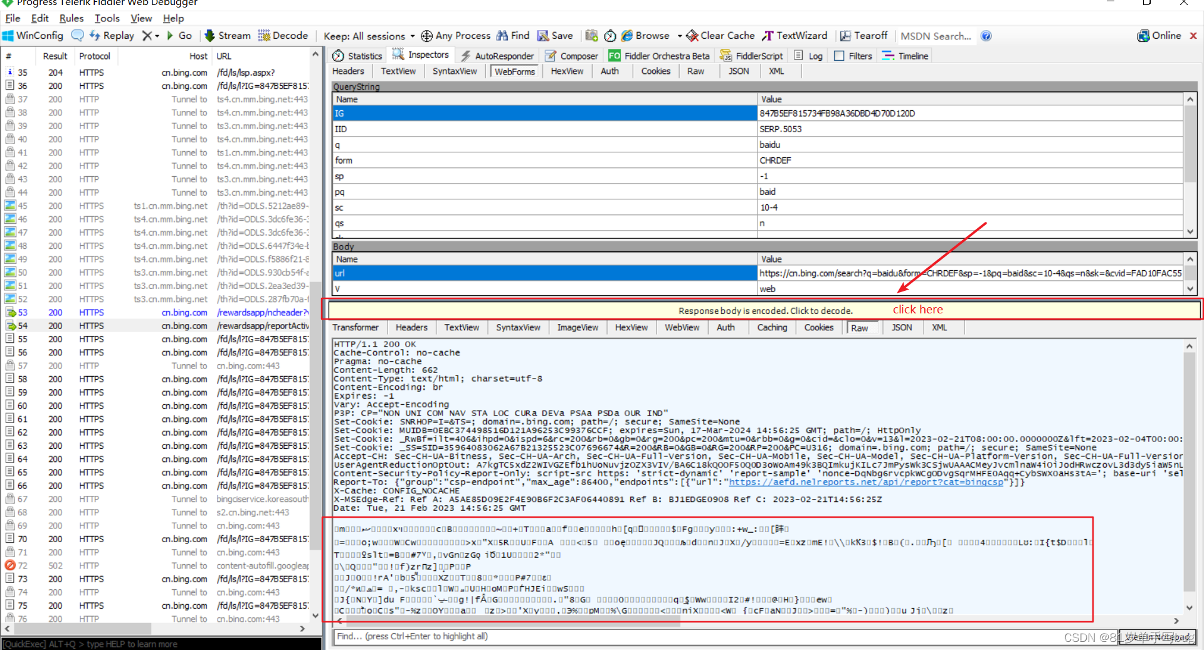Open the Browse dropdown arrow
The image size is (1204, 650).
[680, 36]
